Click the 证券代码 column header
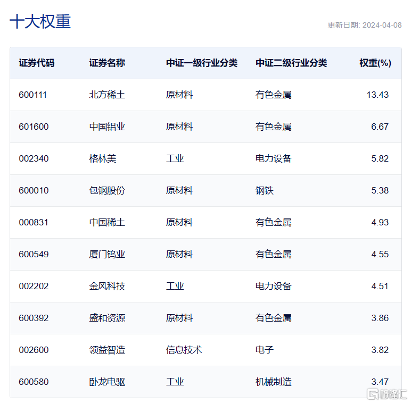This screenshot has width=411, height=404. click(36, 63)
